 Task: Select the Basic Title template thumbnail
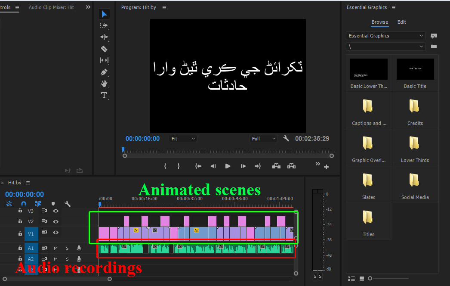(415, 69)
